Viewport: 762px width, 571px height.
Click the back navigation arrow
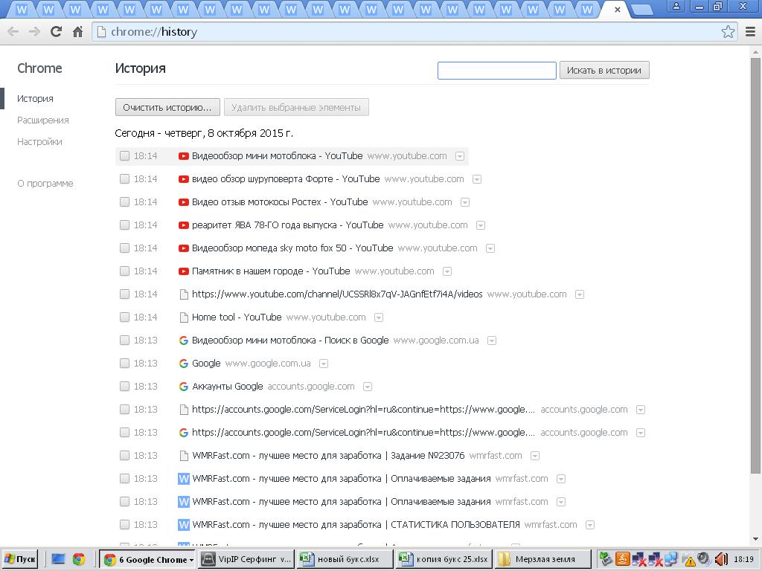(x=13, y=32)
